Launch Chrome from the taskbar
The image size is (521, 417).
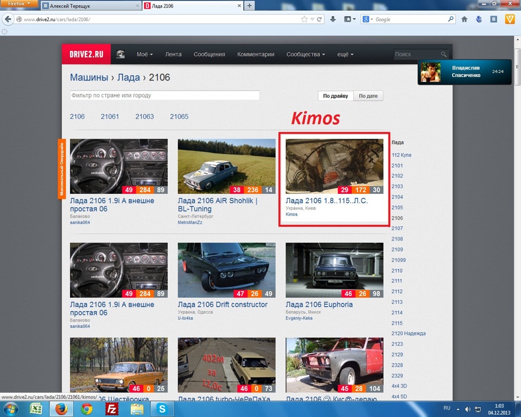[x=87, y=409]
